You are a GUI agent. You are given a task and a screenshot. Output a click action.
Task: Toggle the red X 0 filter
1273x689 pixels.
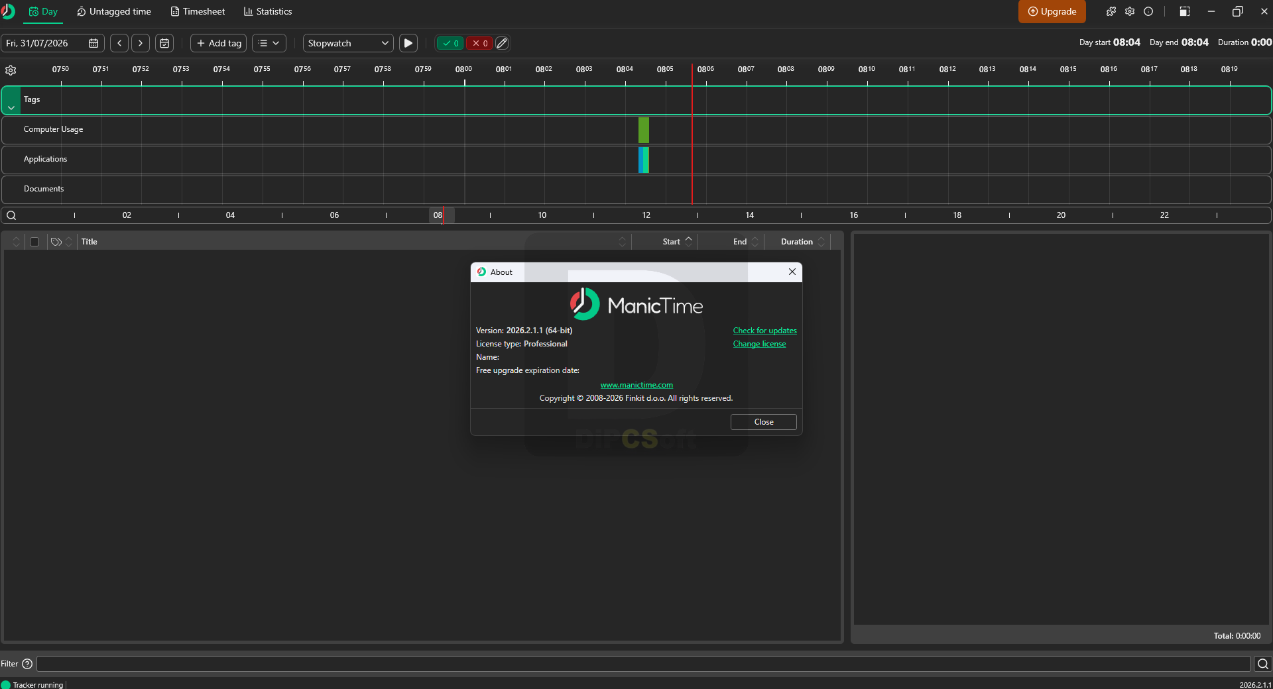(480, 43)
